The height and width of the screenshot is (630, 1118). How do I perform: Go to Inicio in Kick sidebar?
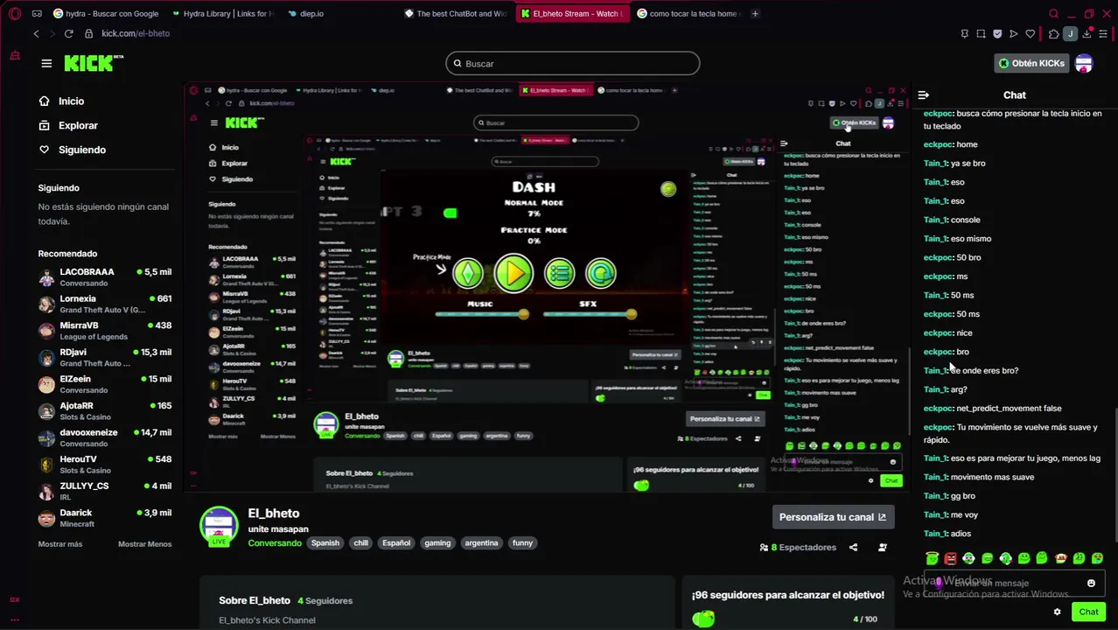point(61,101)
